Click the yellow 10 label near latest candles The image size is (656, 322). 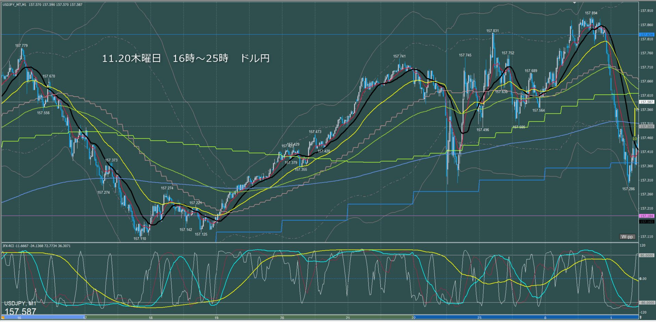click(634, 138)
